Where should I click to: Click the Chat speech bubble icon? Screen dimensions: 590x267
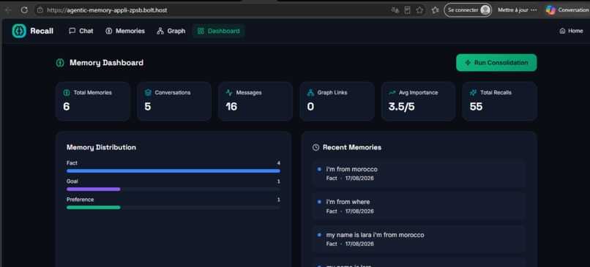click(72, 31)
